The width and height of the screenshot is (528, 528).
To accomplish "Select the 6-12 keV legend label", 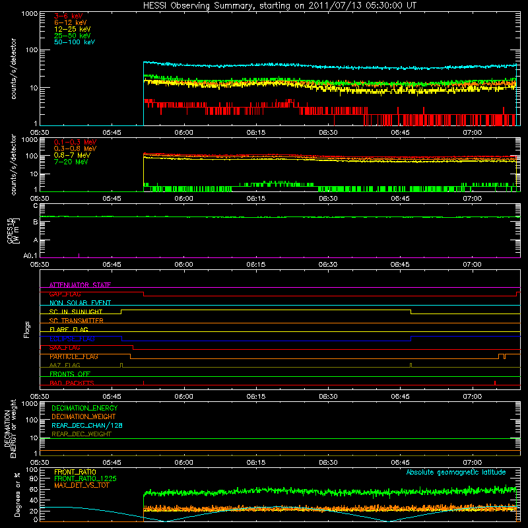I will pos(71,22).
